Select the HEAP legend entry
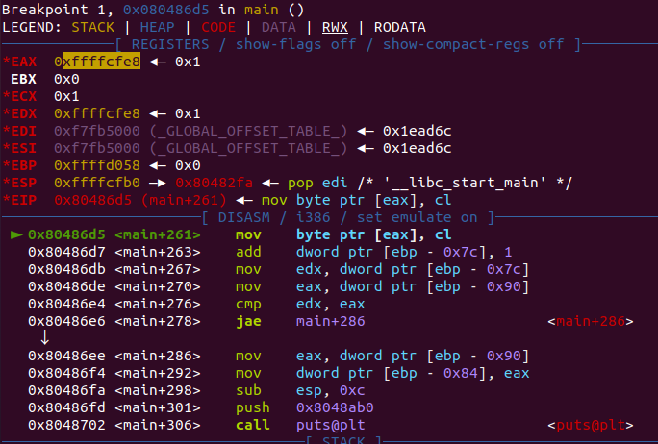 pyautogui.click(x=158, y=27)
